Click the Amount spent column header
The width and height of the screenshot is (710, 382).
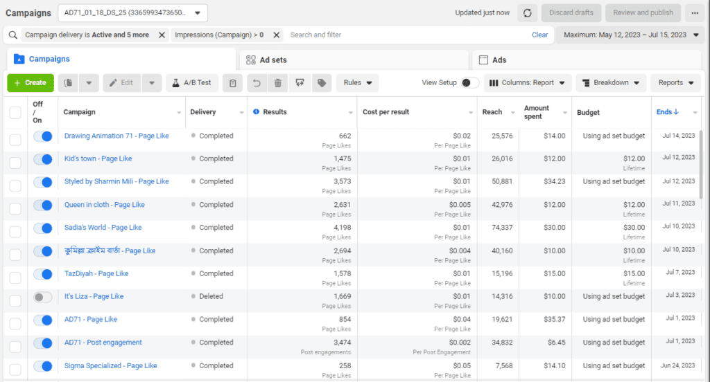point(537,112)
